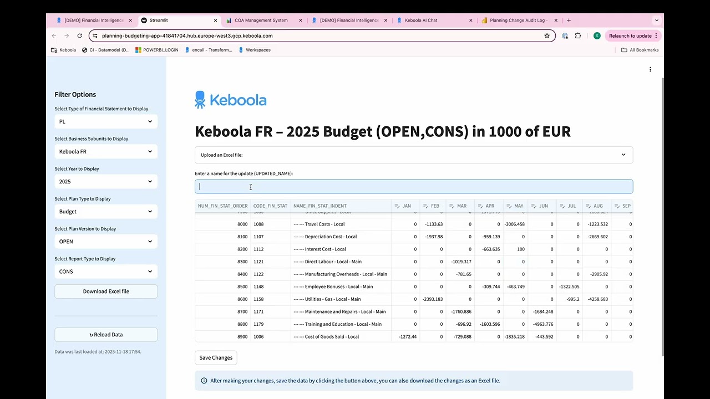The image size is (710, 399).
Task: Open plan type Budget dropdown
Action: [106, 211]
